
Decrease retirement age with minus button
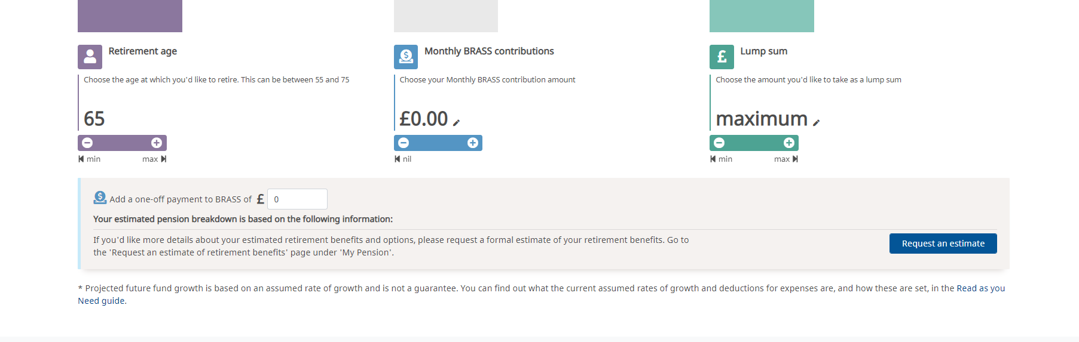pos(87,143)
